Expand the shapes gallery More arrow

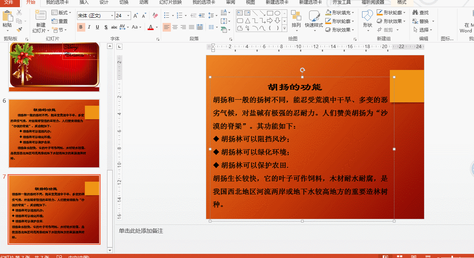tap(284, 29)
